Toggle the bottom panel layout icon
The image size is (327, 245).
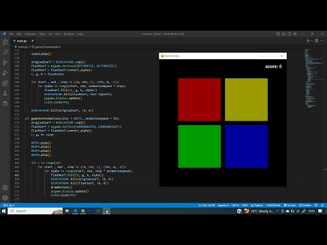click(284, 34)
